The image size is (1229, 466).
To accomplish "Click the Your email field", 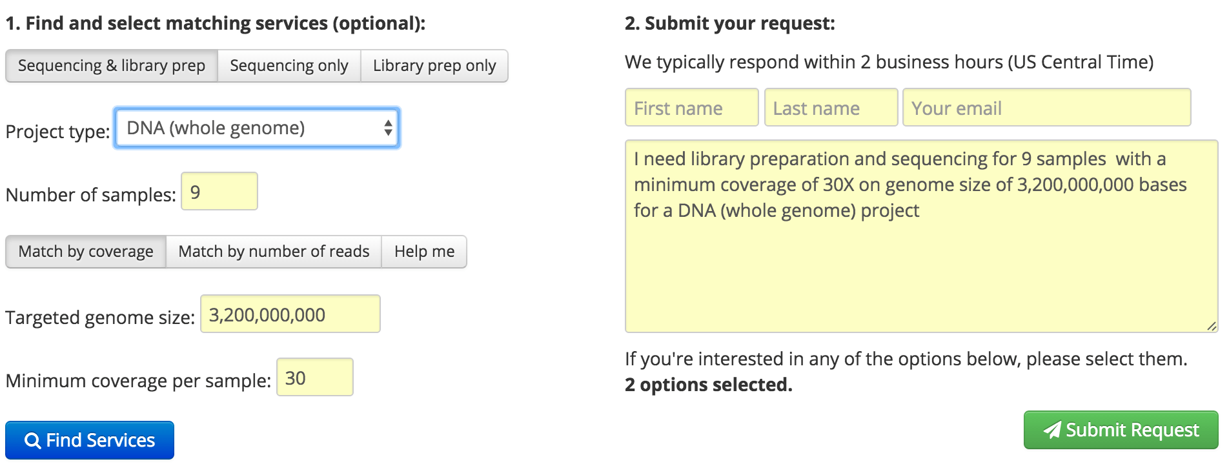I will [1046, 107].
